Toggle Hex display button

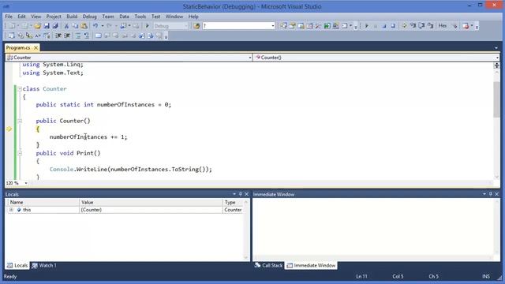(443, 26)
